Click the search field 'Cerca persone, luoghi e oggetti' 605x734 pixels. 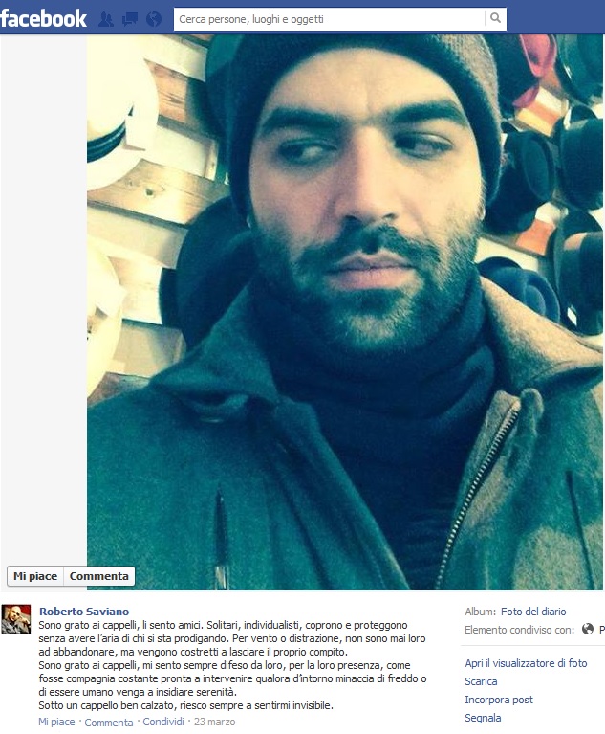pyautogui.click(x=330, y=19)
